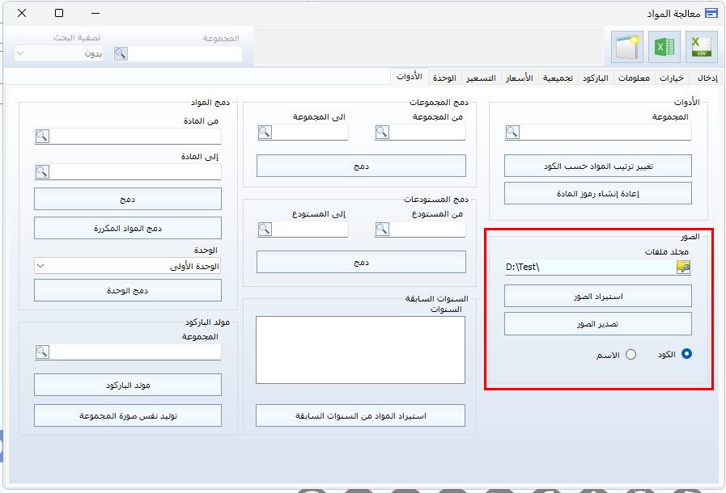This screenshot has width=726, height=493.
Task: Select the الاسم radio button
Action: click(x=630, y=354)
